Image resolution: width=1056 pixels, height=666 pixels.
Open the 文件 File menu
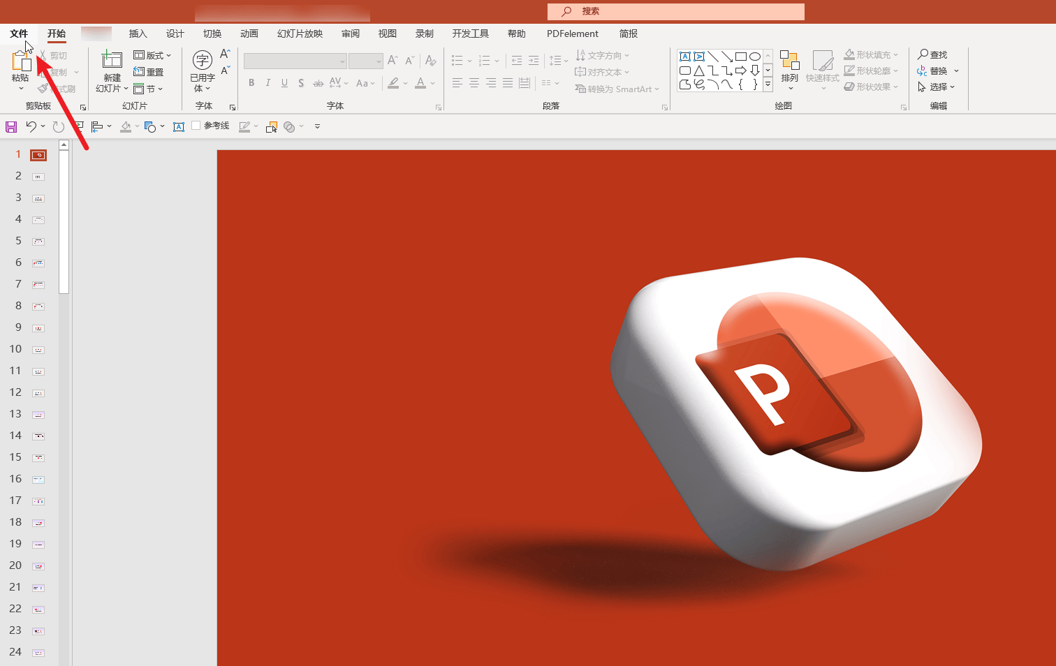click(19, 34)
